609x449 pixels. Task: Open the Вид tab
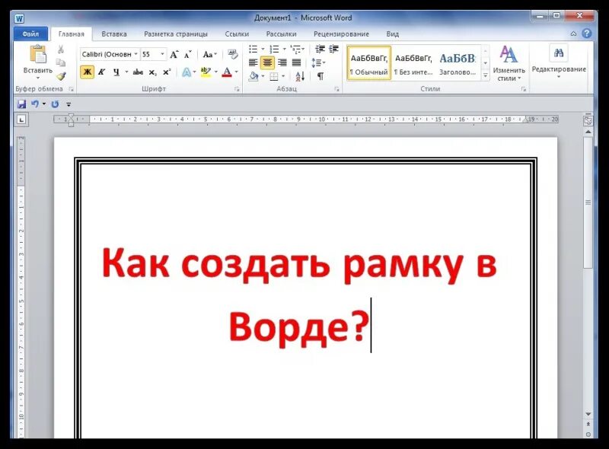pos(393,34)
